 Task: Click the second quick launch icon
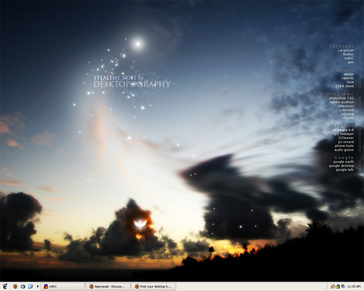(x=23, y=287)
